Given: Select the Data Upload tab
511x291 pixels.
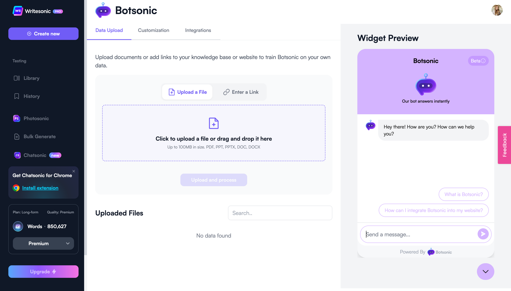Looking at the screenshot, I should click(x=109, y=30).
